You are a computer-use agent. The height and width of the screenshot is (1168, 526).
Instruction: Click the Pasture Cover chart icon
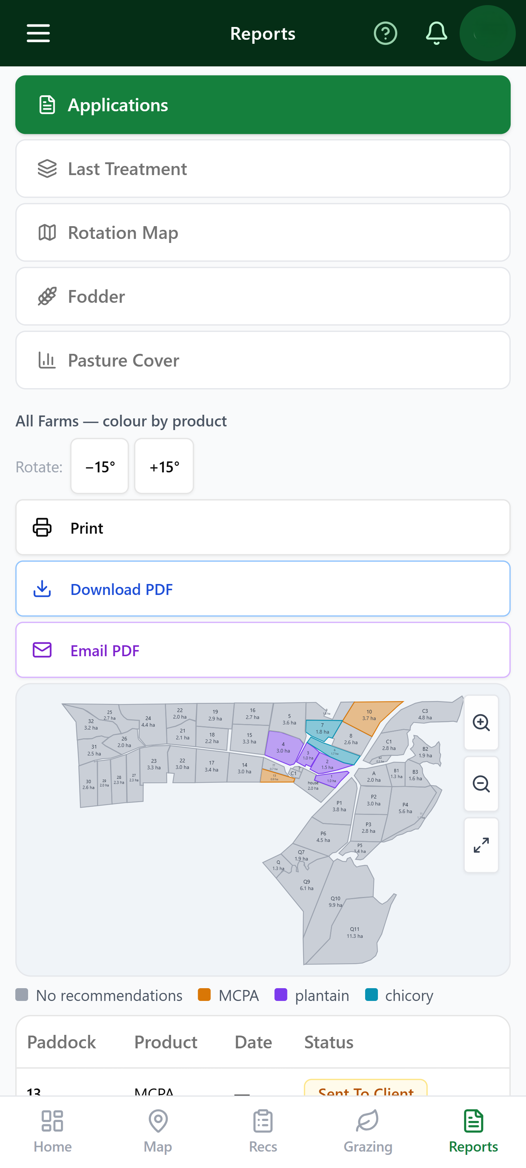coord(47,360)
